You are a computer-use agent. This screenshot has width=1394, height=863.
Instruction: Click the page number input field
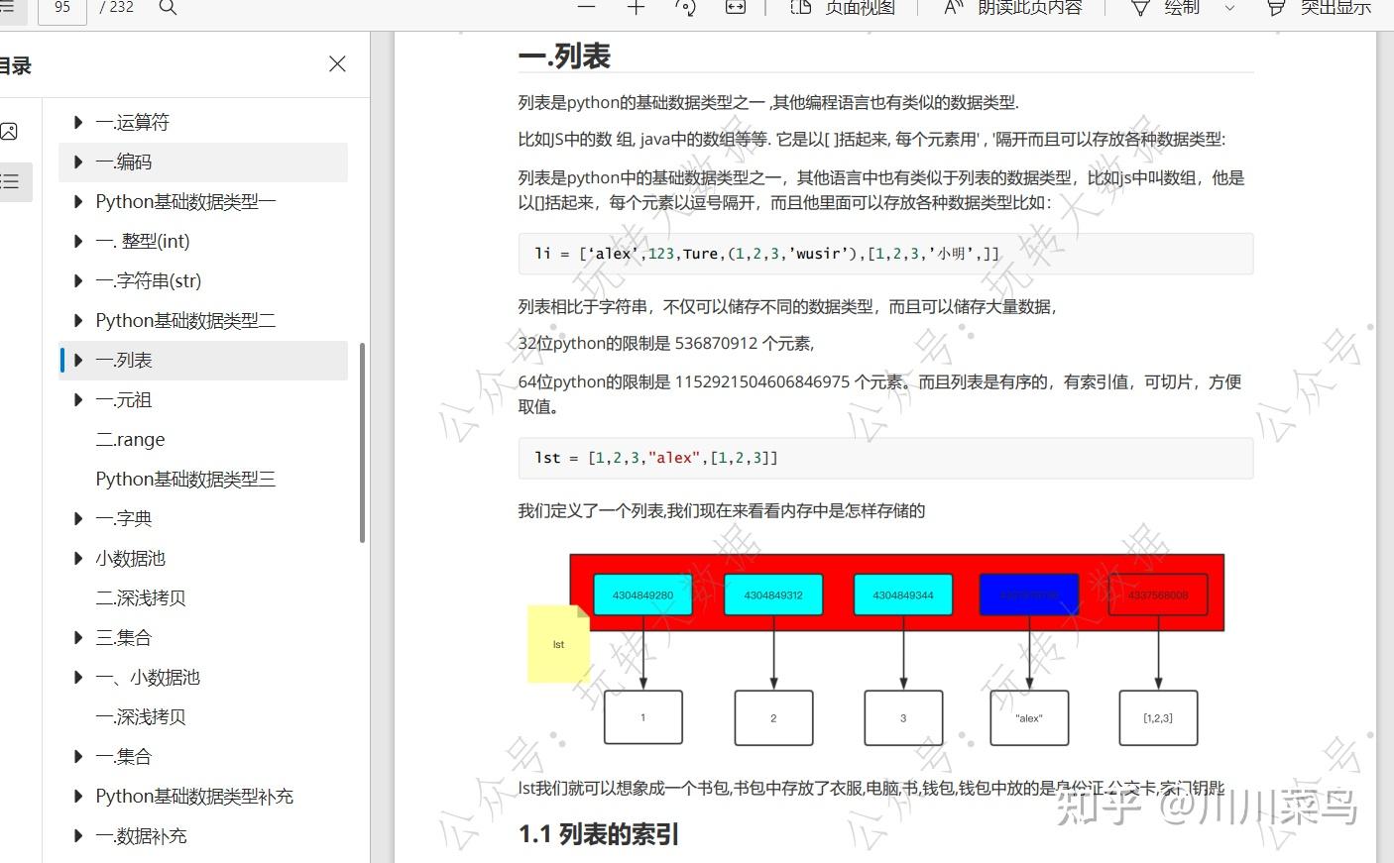coord(60,8)
